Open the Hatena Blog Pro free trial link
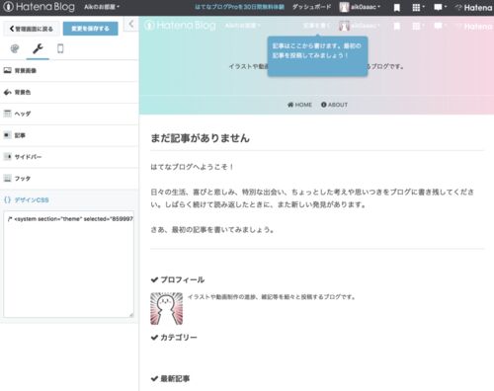Viewport: 494px width, 391px height. (x=239, y=7)
